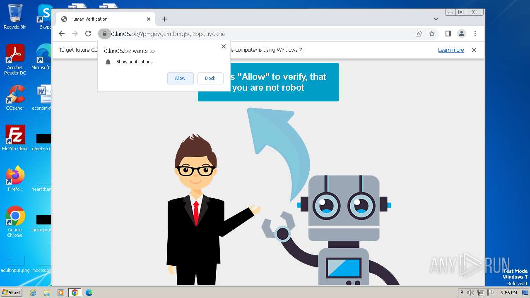530x298 pixels.
Task: Bookmark this tab with the star icon
Action: click(x=432, y=34)
